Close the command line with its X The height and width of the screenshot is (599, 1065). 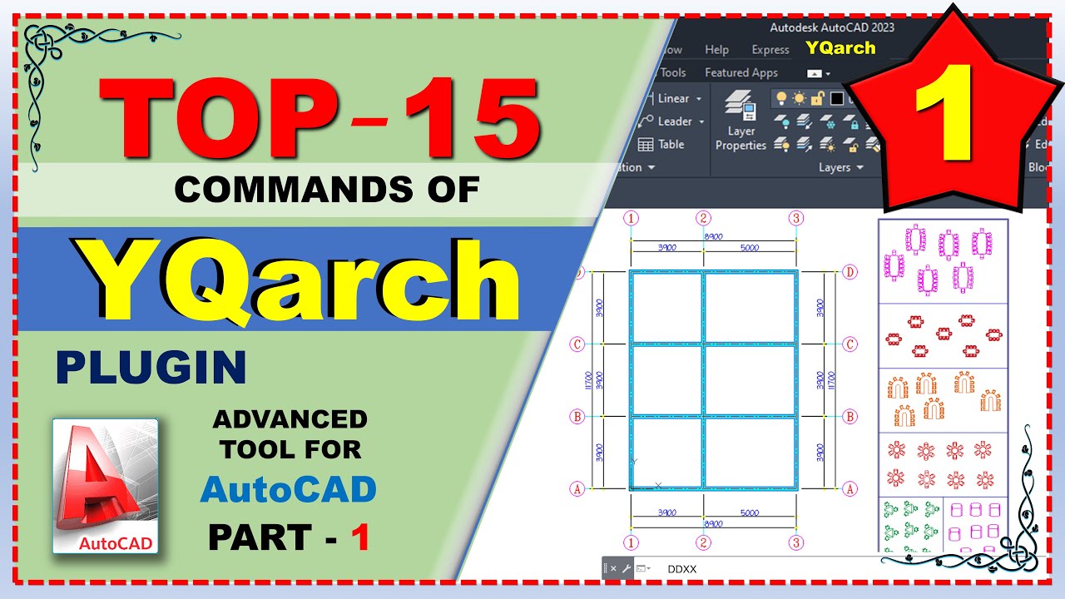coord(613,569)
